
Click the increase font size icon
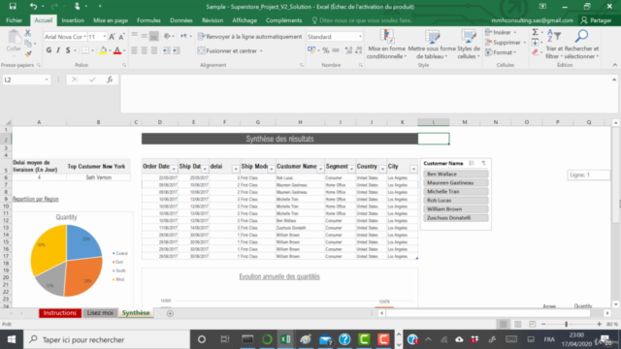point(113,37)
